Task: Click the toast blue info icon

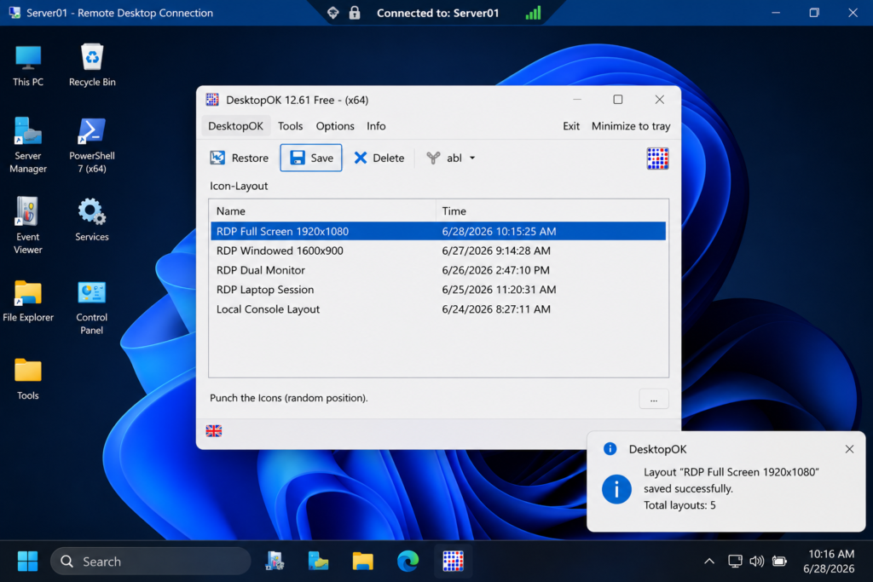Action: point(616,489)
